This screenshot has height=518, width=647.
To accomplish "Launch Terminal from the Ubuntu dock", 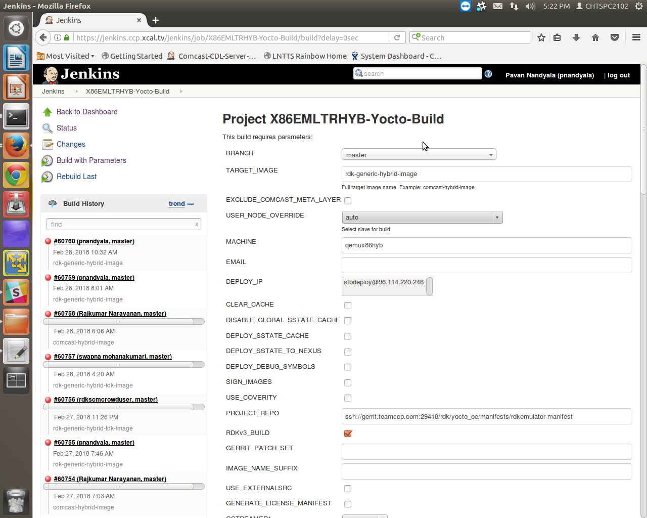I will (16, 117).
